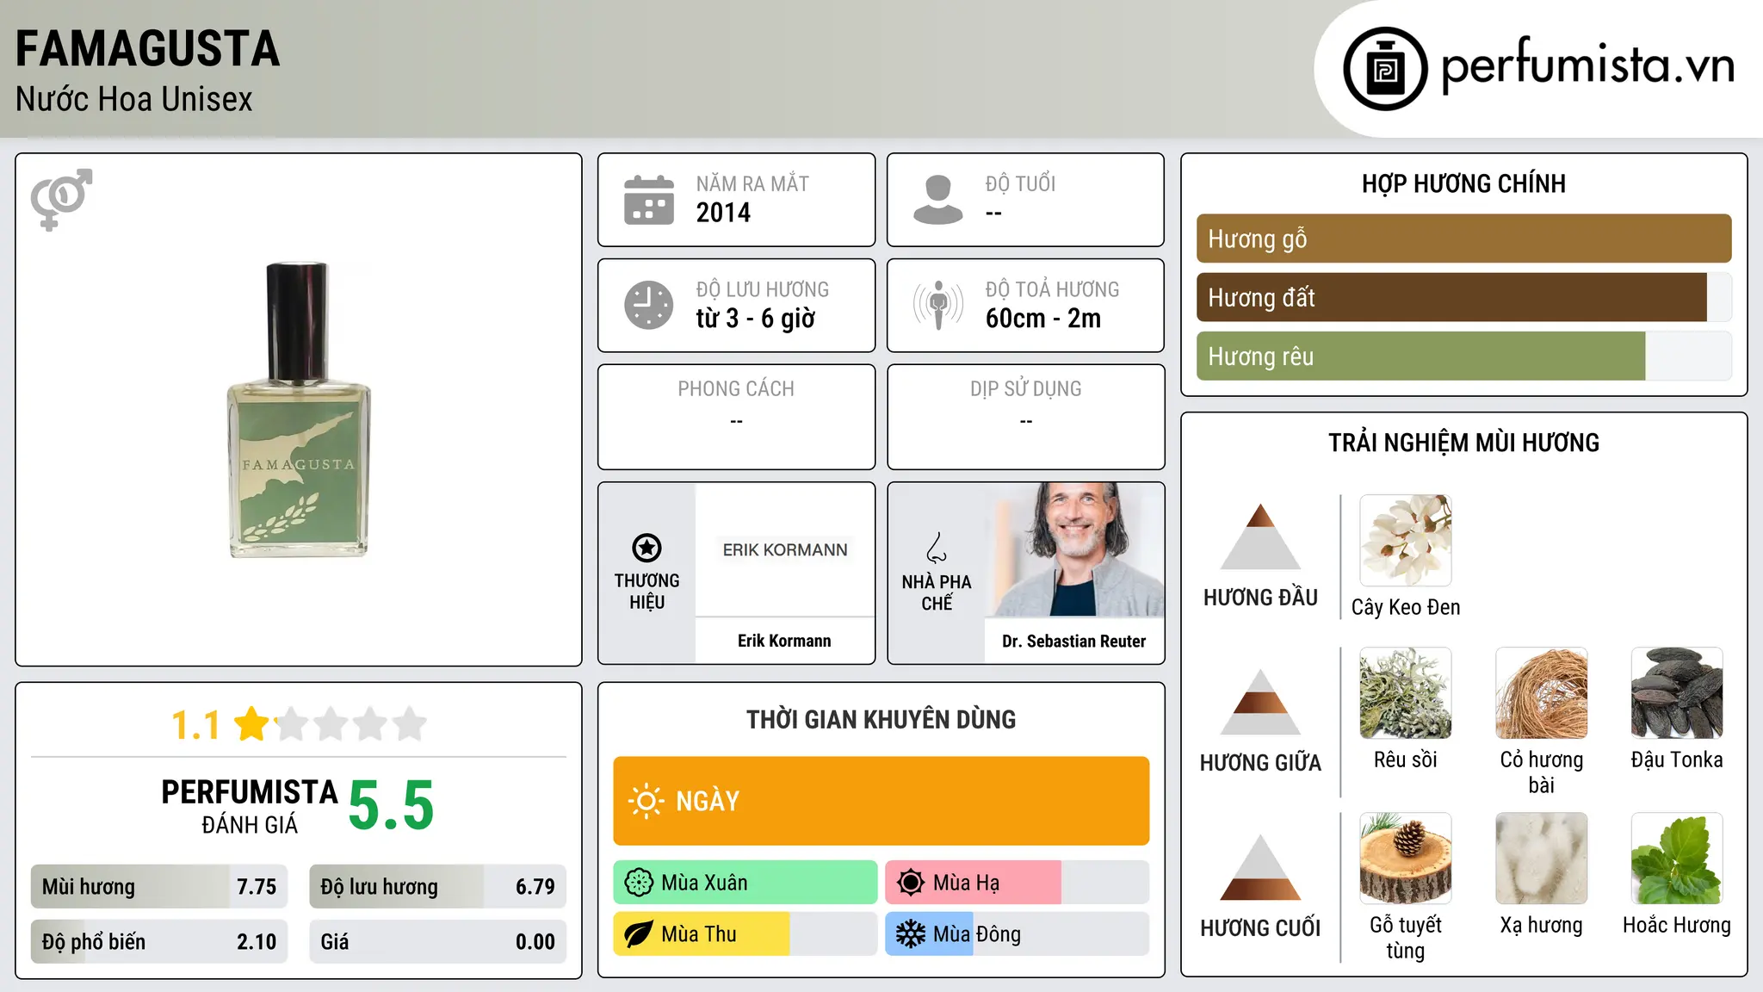Click the PHONG CÁCH style card
The image size is (1763, 992).
(x=736, y=417)
